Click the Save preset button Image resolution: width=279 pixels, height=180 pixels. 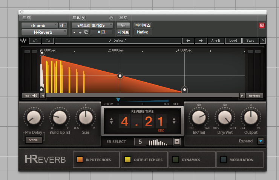coord(250,41)
